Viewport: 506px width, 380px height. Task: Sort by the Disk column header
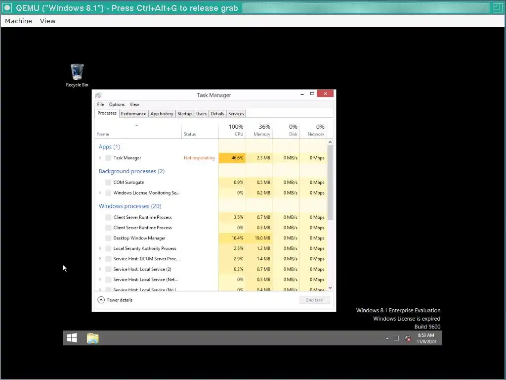286,130
